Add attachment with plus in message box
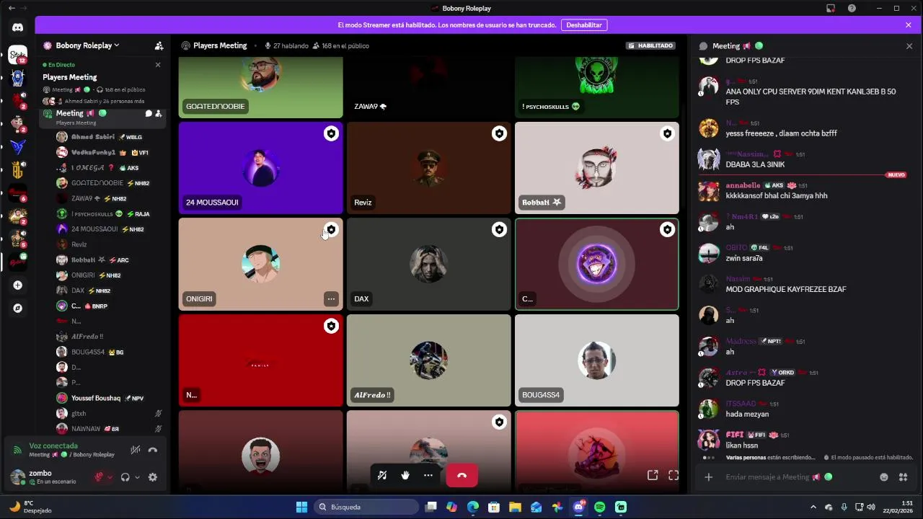This screenshot has width=923, height=519. [x=709, y=477]
